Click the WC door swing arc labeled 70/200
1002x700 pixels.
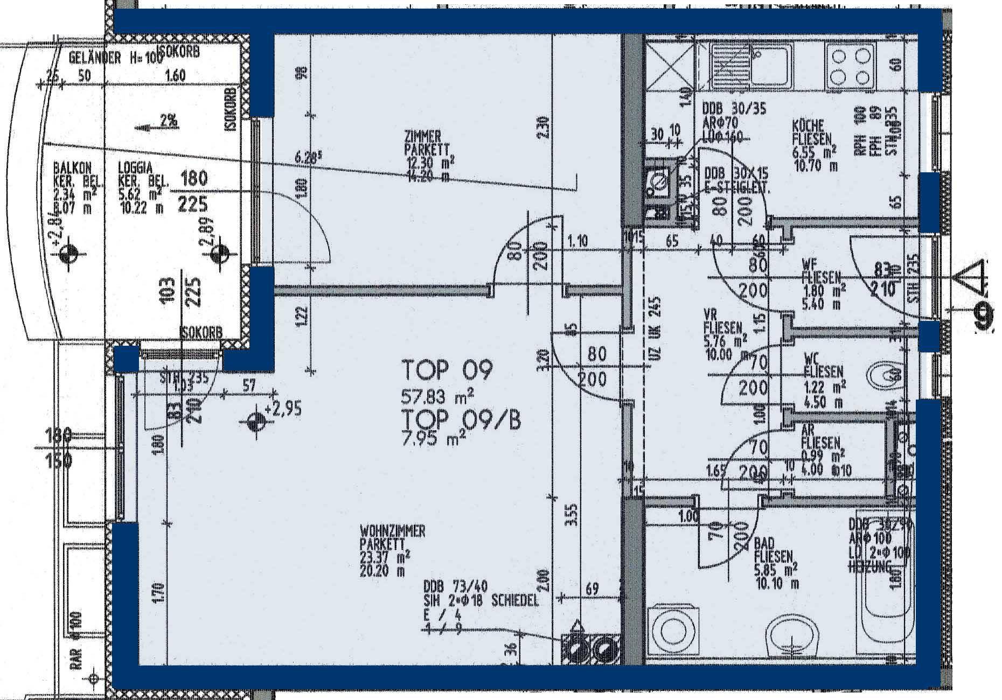coord(753,375)
